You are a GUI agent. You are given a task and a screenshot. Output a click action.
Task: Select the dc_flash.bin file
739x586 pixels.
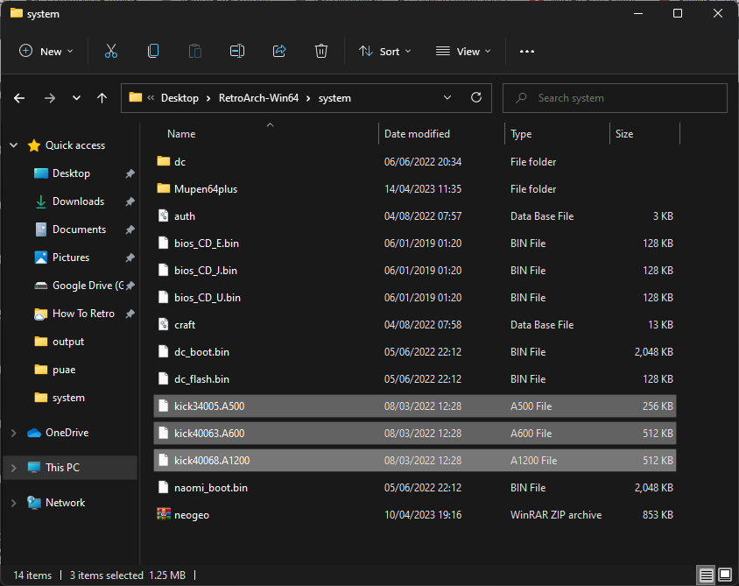tap(415, 379)
